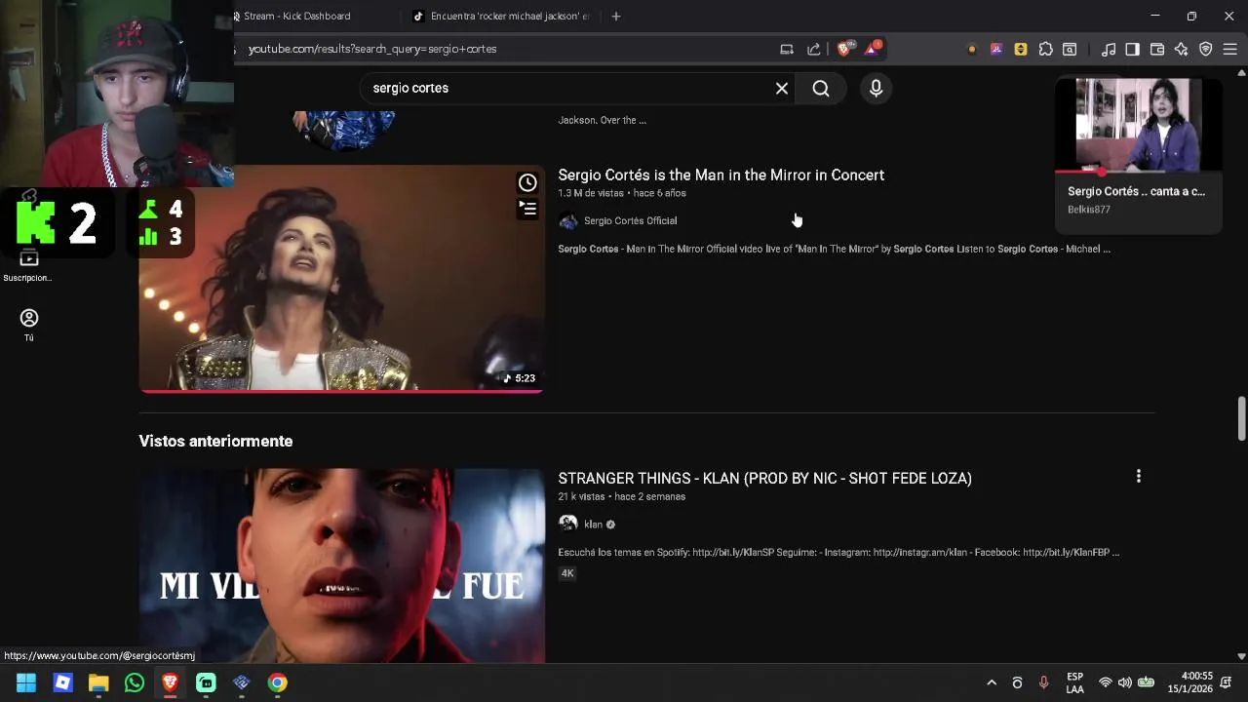Viewport: 1248px width, 702px height.
Task: Switch to the 'Encuentra rocker michael jackson' tab
Action: pos(501,16)
